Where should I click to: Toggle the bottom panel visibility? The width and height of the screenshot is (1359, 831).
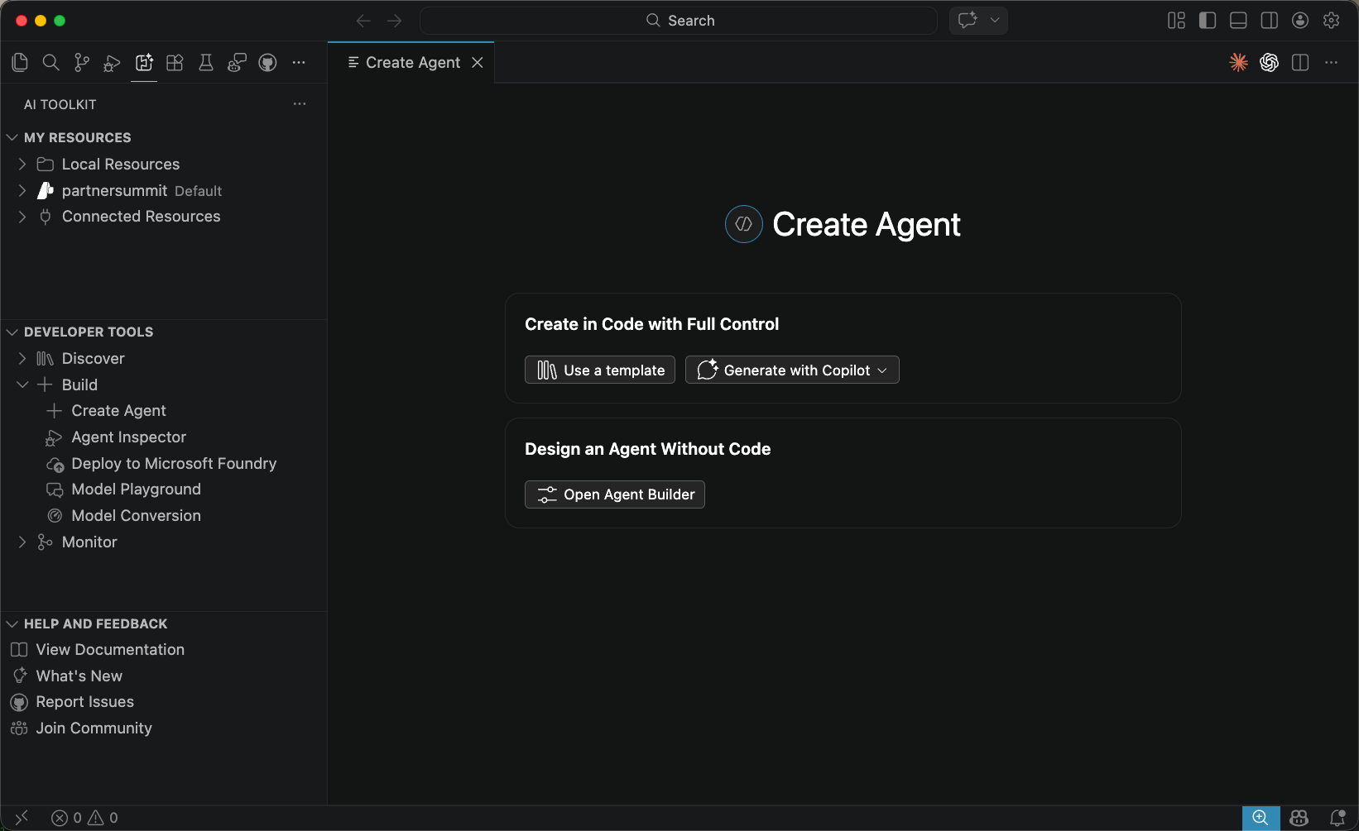[x=1238, y=21]
